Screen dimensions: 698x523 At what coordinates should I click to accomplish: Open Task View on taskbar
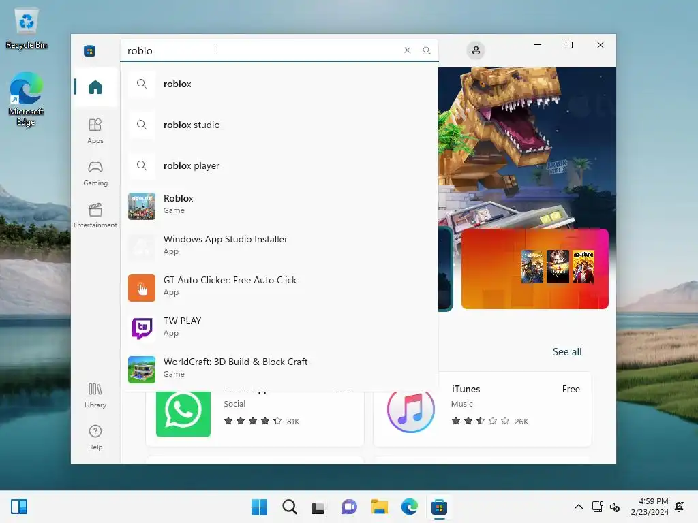tap(318, 507)
